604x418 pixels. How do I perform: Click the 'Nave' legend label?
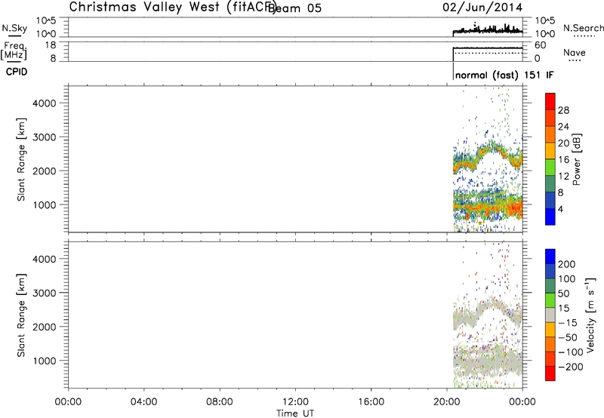[x=575, y=53]
